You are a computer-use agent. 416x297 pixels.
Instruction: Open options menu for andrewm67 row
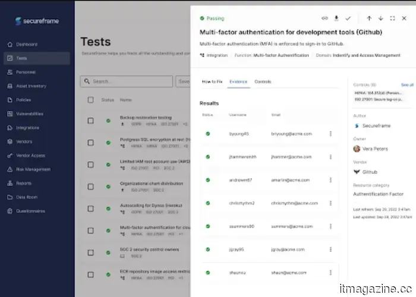(x=330, y=180)
